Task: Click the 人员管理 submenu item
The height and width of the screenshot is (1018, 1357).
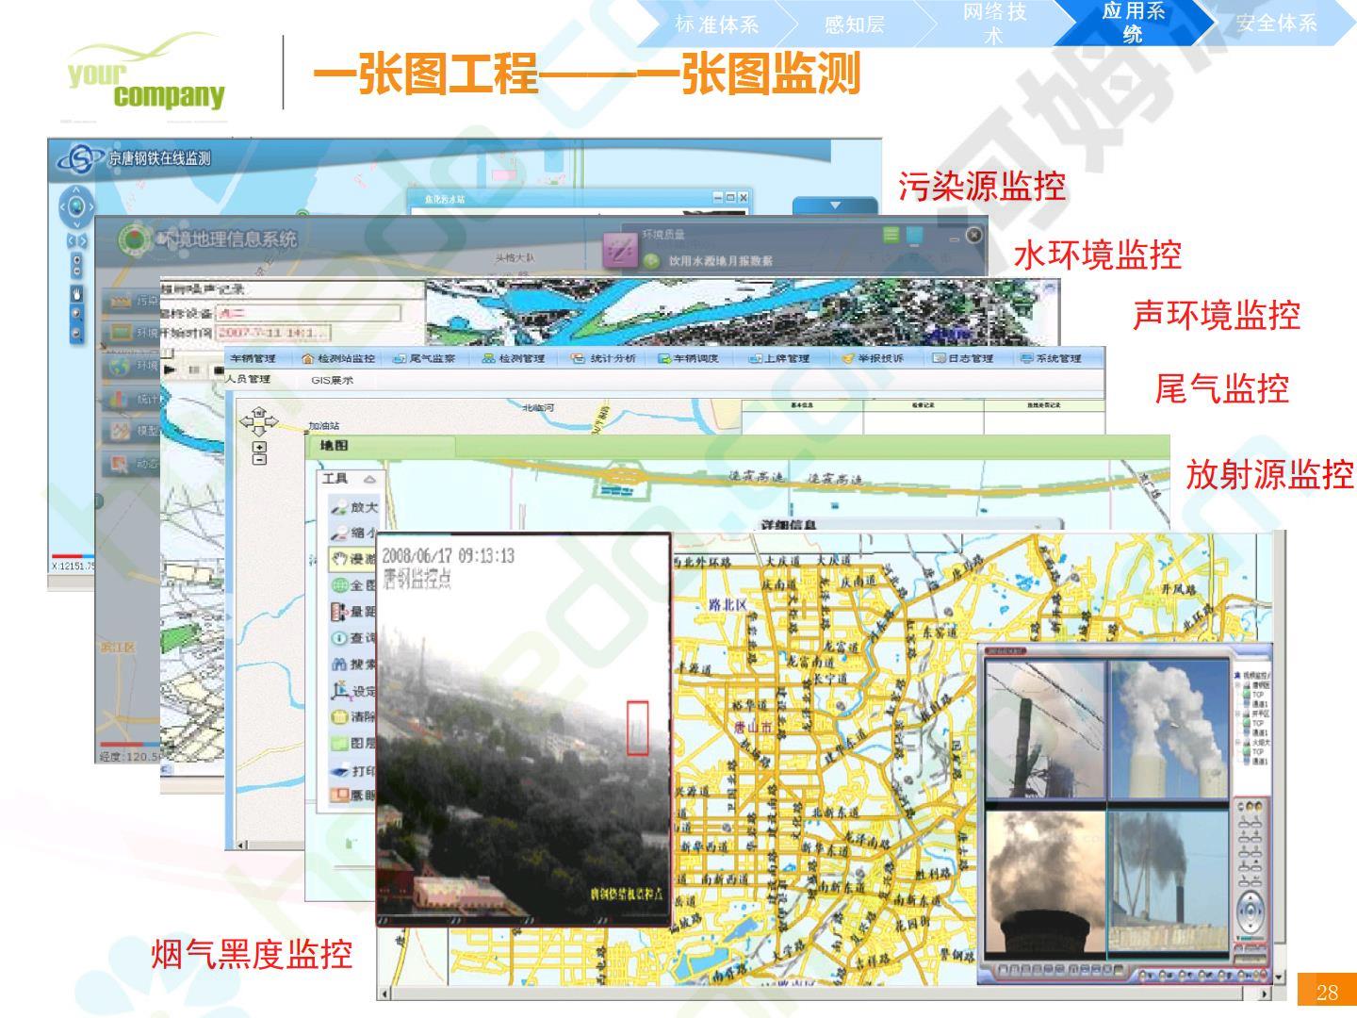Action: (x=248, y=379)
